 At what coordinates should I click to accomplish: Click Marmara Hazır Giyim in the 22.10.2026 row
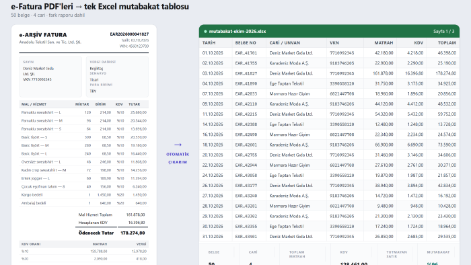click(289, 165)
